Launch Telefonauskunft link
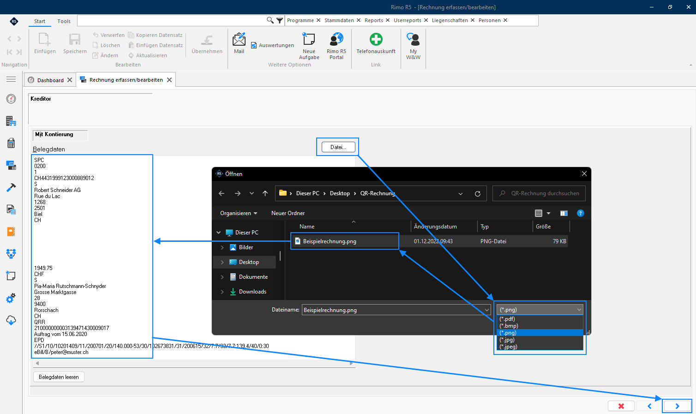 point(376,43)
